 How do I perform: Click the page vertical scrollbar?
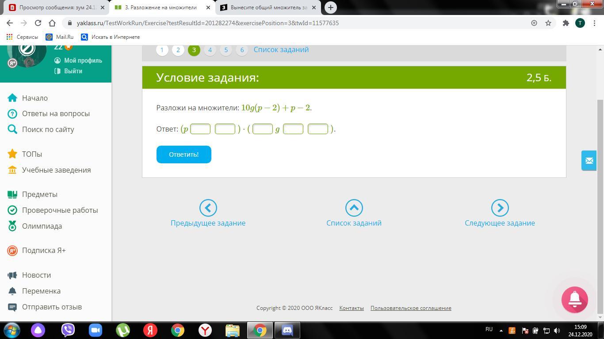click(600, 206)
